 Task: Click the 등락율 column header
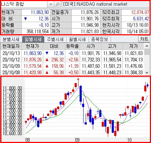coord(72,46)
